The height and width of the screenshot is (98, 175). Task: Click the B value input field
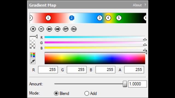point(105,70)
